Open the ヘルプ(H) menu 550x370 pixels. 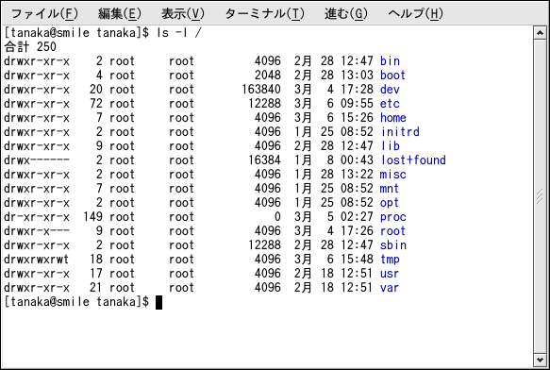point(416,14)
